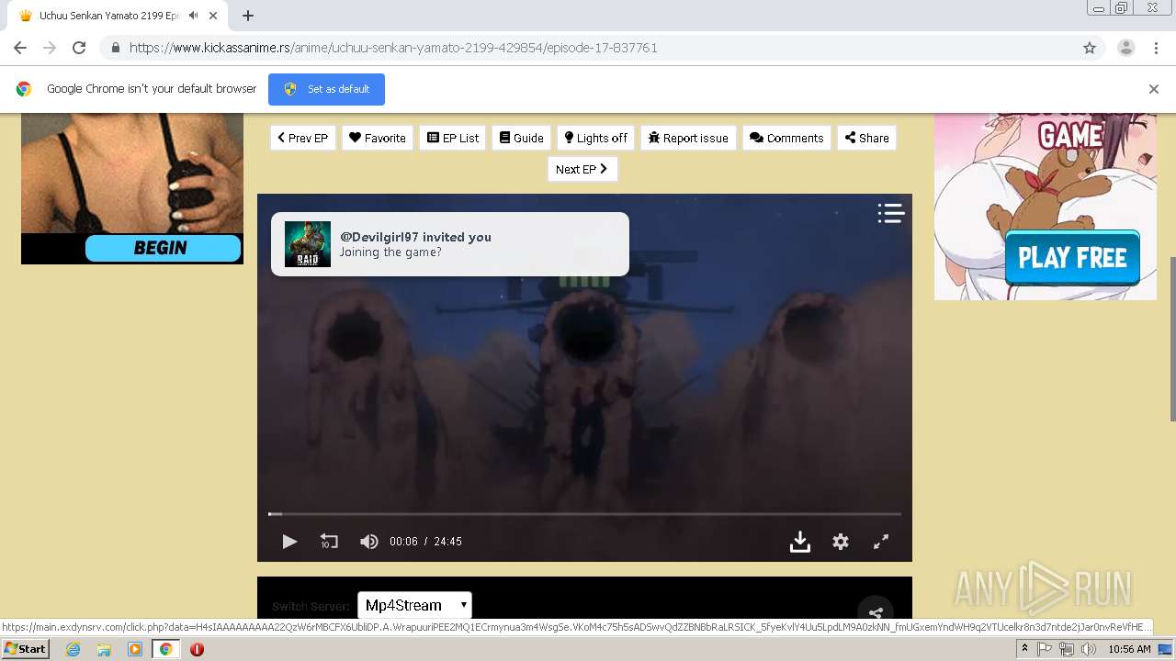Enter fullscreen video mode

[880, 542]
